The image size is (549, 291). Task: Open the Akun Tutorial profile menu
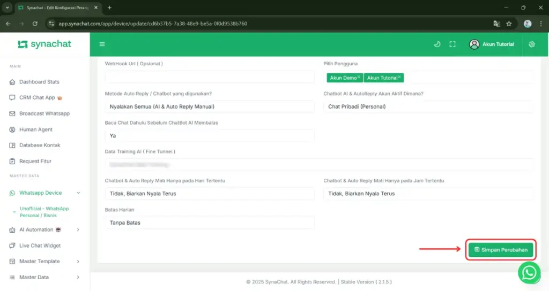492,44
